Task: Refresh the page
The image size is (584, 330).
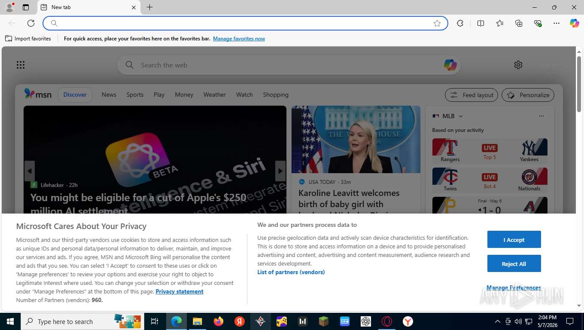Action: 31,23
